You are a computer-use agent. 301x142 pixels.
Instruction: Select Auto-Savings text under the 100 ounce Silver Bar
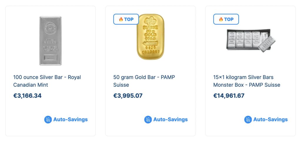pos(70,120)
